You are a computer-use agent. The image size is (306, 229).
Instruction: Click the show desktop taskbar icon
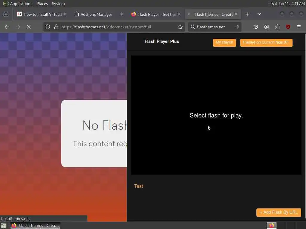4,225
